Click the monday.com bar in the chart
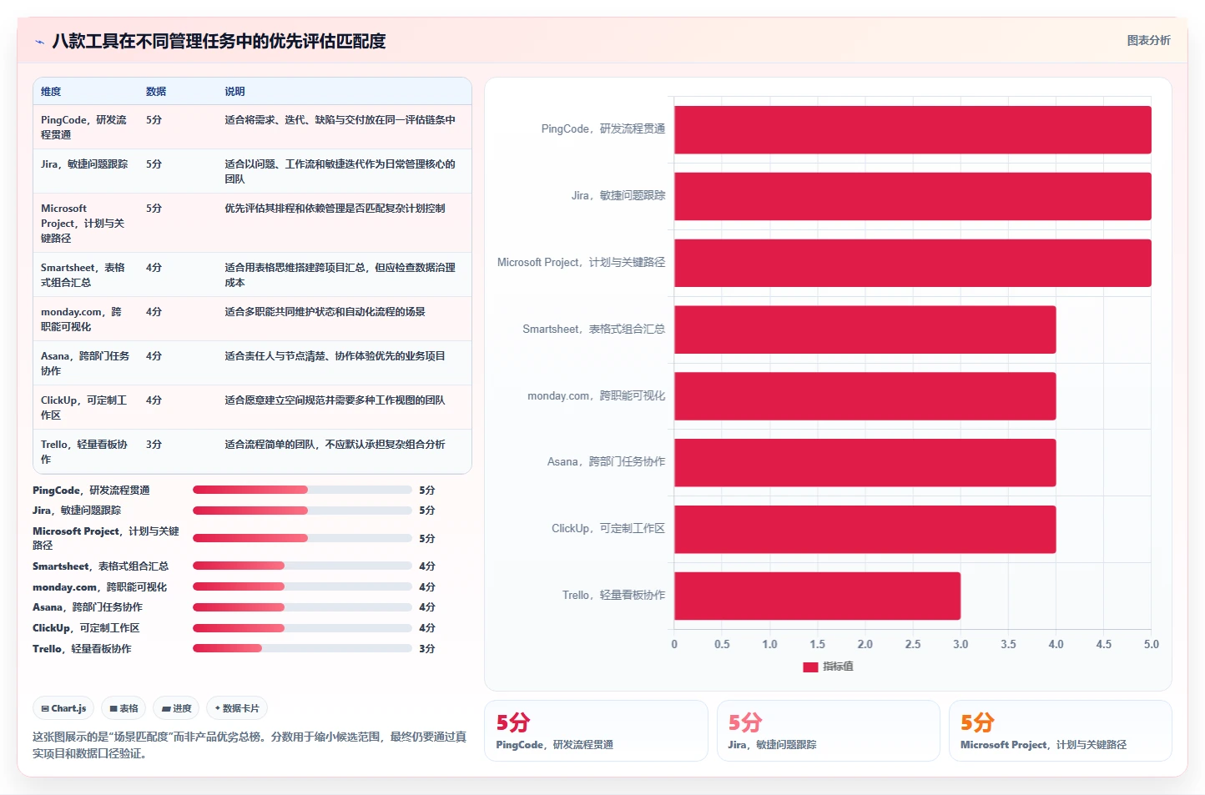1205x795 pixels. [x=865, y=396]
